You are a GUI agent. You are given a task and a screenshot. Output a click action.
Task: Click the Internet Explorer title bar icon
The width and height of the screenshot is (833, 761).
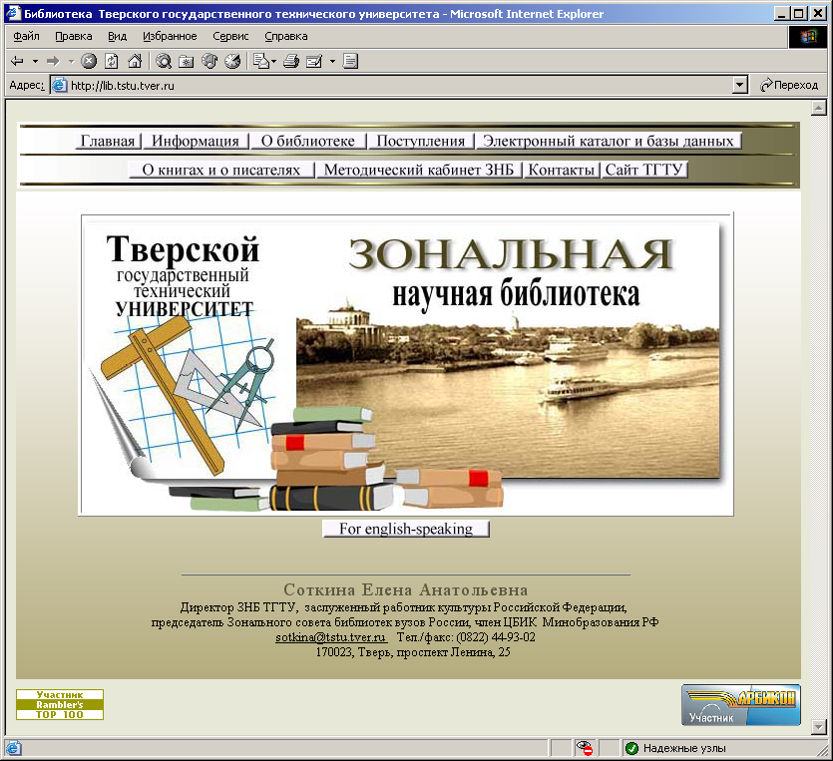(13, 13)
